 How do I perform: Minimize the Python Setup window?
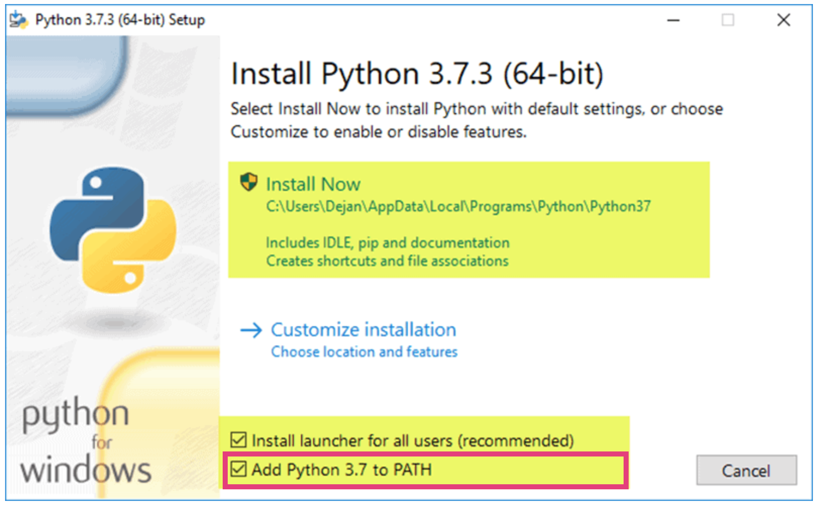coord(673,20)
